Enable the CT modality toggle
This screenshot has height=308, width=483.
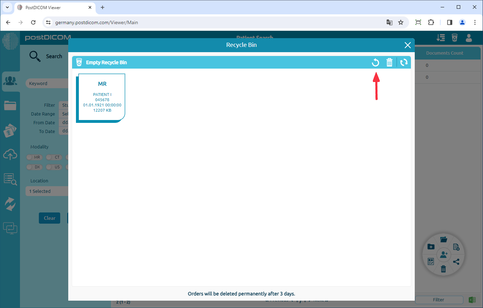point(54,157)
